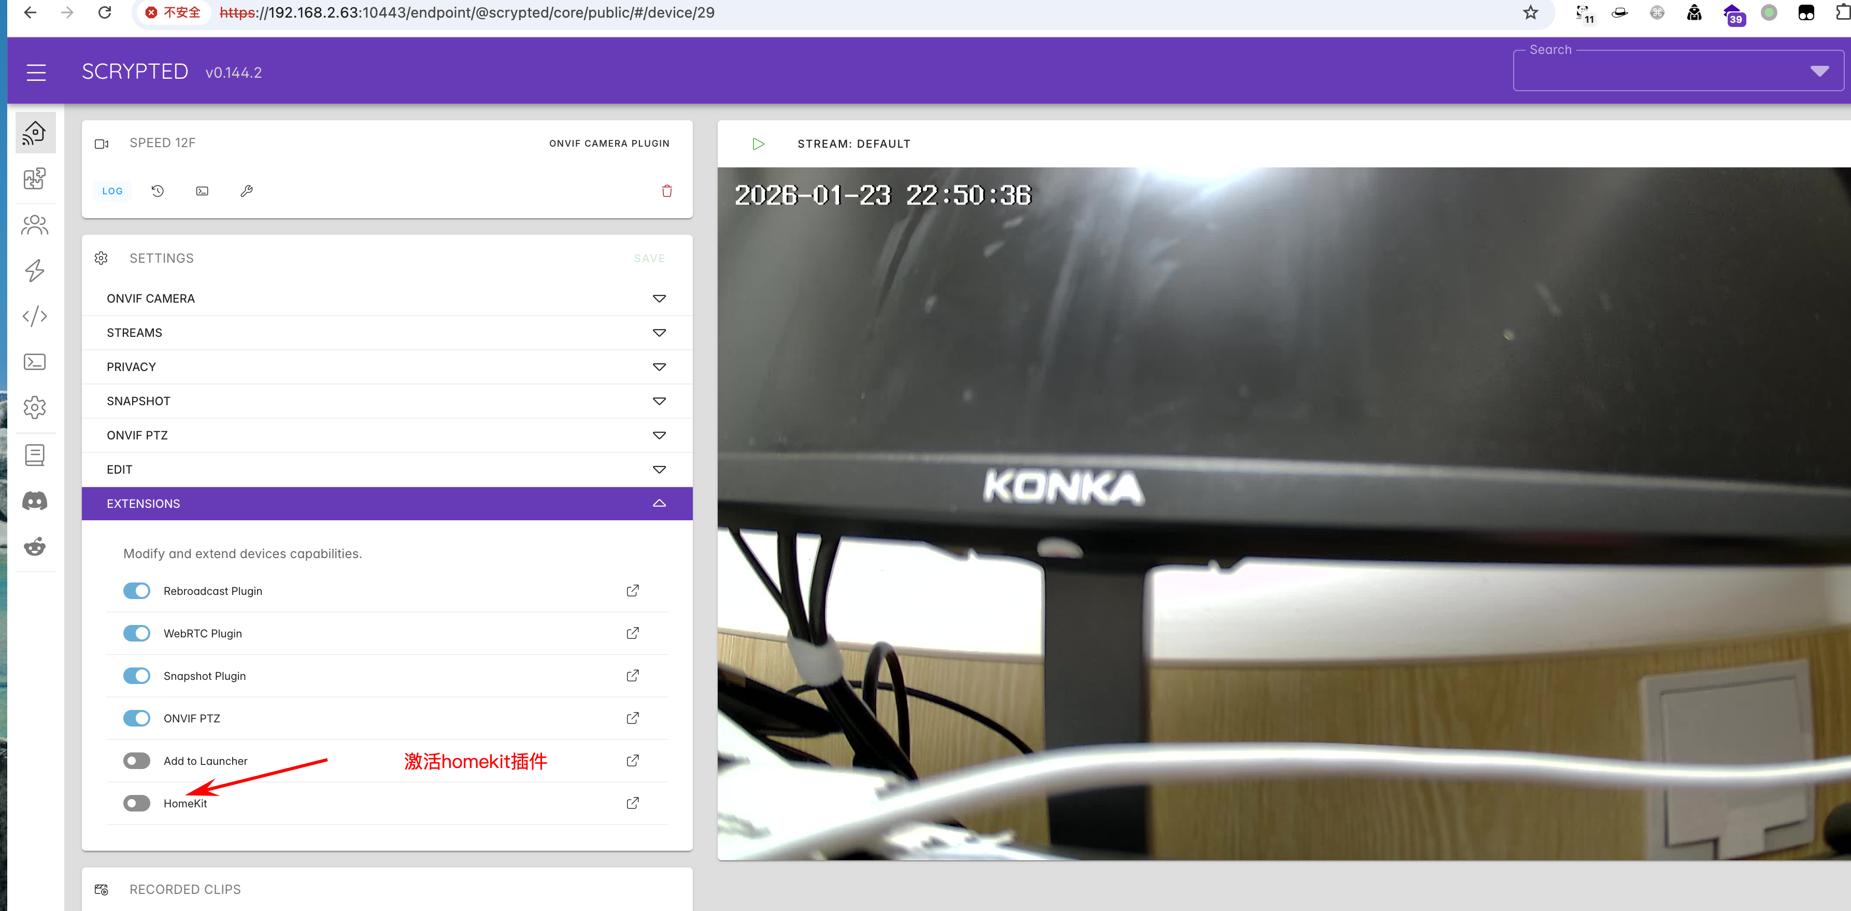The height and width of the screenshot is (911, 1851).
Task: Click the Reddit icon in sidebar
Action: pyautogui.click(x=35, y=547)
